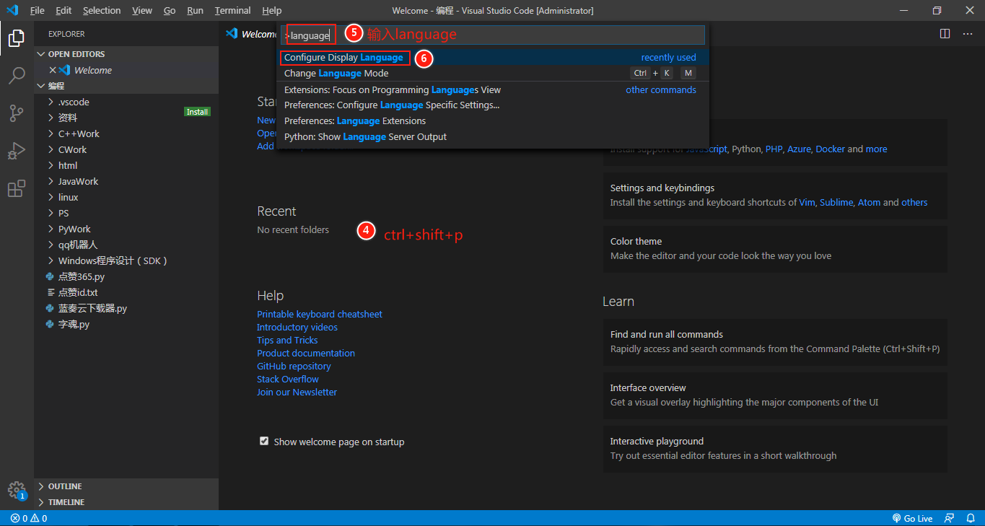Open the Interactive playground card
The image size is (985, 526).
point(775,449)
